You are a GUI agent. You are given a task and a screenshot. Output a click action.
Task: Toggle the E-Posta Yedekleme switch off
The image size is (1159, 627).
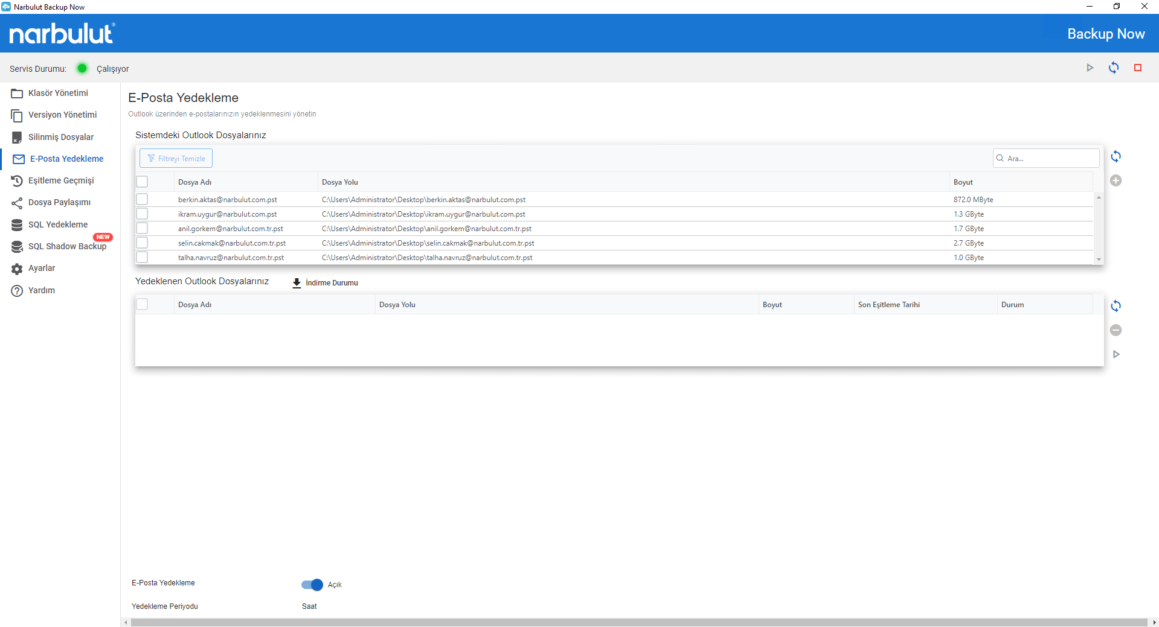(x=312, y=584)
